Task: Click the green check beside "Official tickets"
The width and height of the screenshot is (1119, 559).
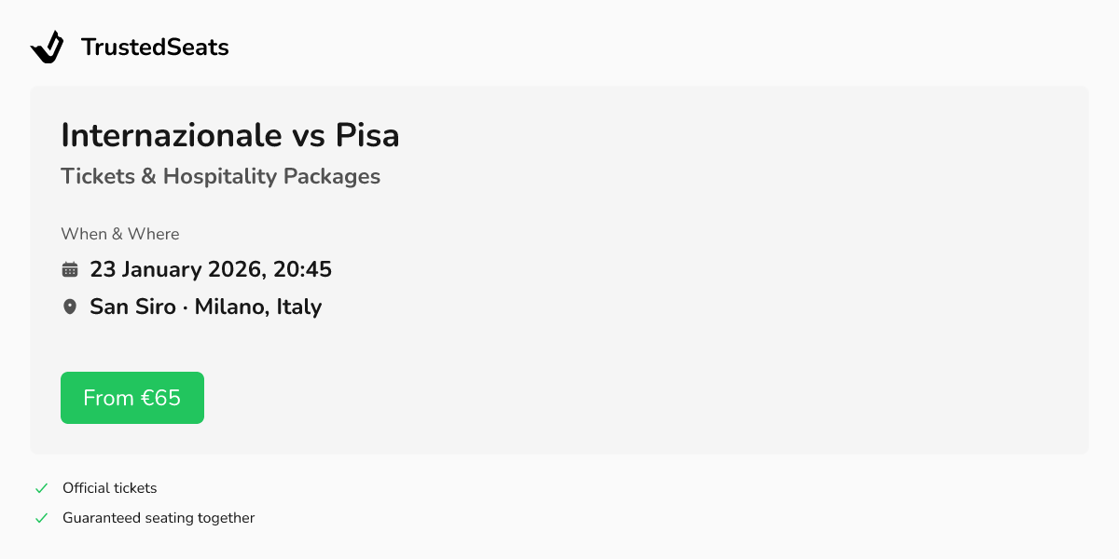Action: coord(41,486)
